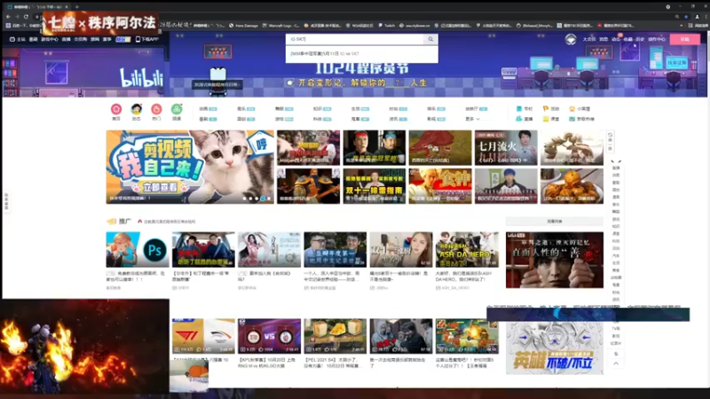Open 漫画 in the top bar
The image size is (710, 399).
(95, 39)
